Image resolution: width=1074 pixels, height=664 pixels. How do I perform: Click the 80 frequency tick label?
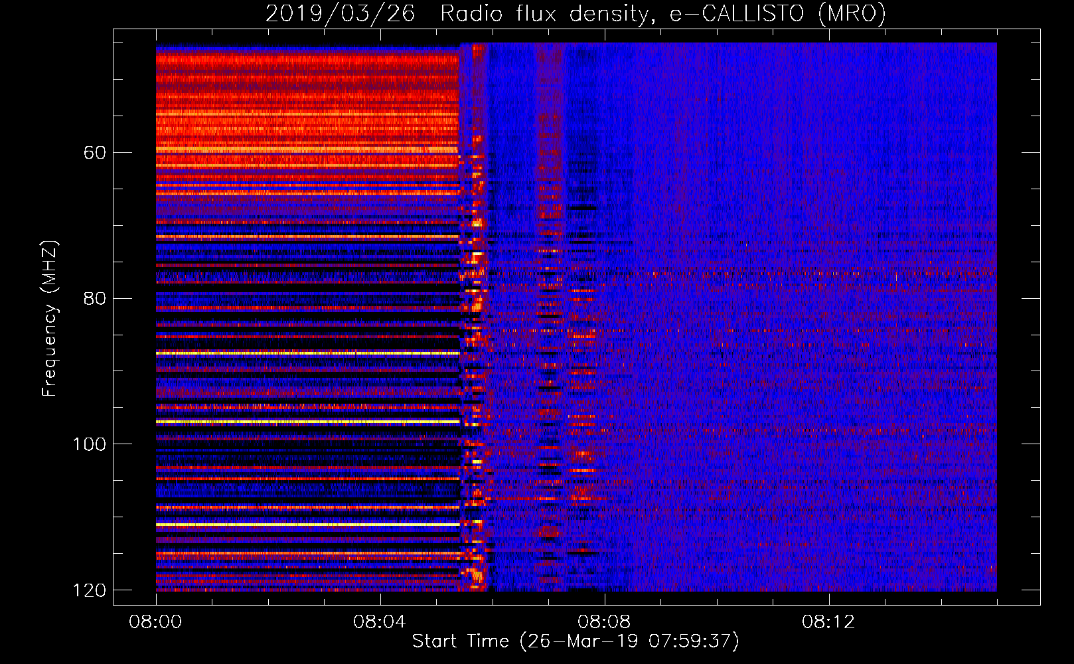pyautogui.click(x=94, y=298)
